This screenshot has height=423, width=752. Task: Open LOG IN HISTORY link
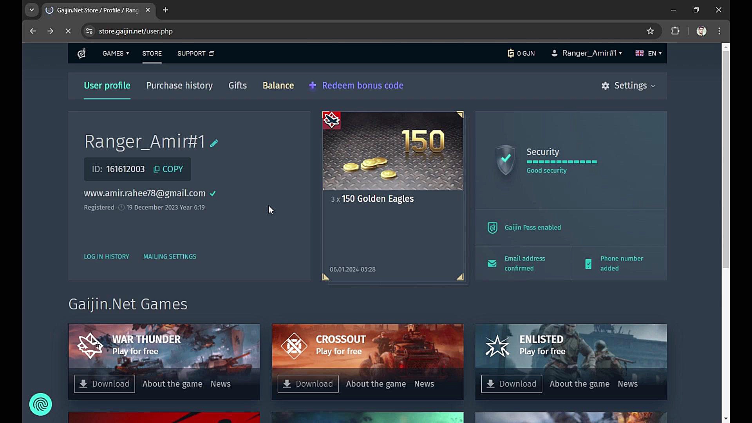107,257
